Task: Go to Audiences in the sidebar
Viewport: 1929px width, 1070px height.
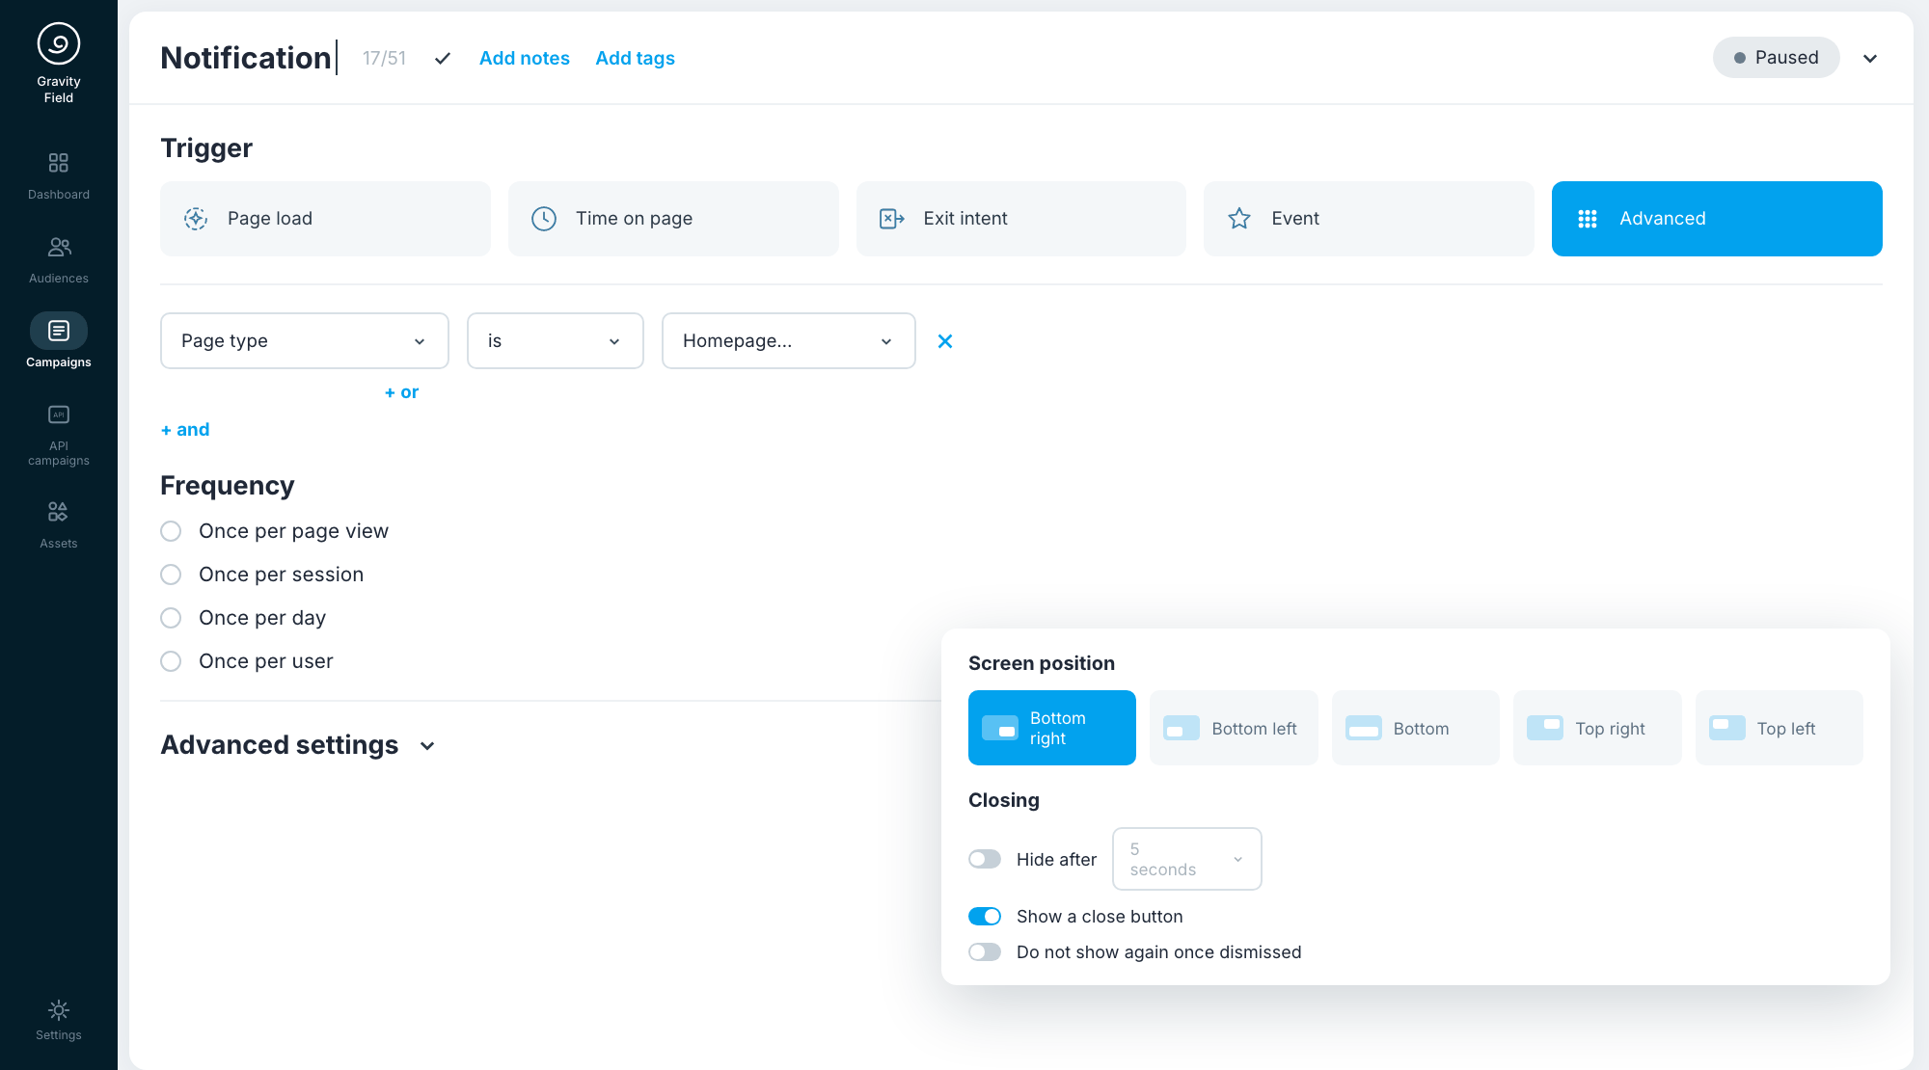Action: 59,259
